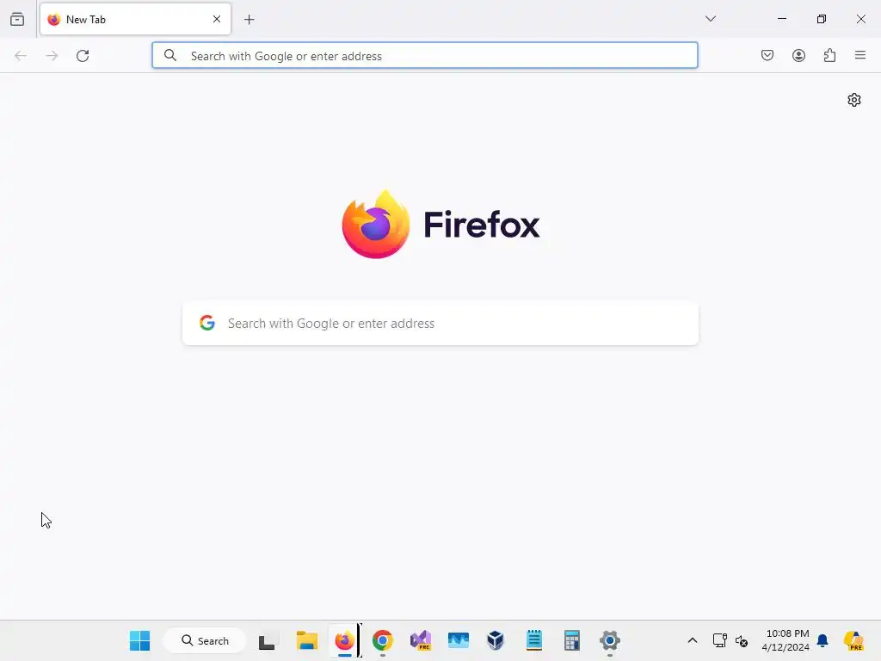Open the blue monitor app on taskbar
The image size is (881, 661).
pos(459,640)
